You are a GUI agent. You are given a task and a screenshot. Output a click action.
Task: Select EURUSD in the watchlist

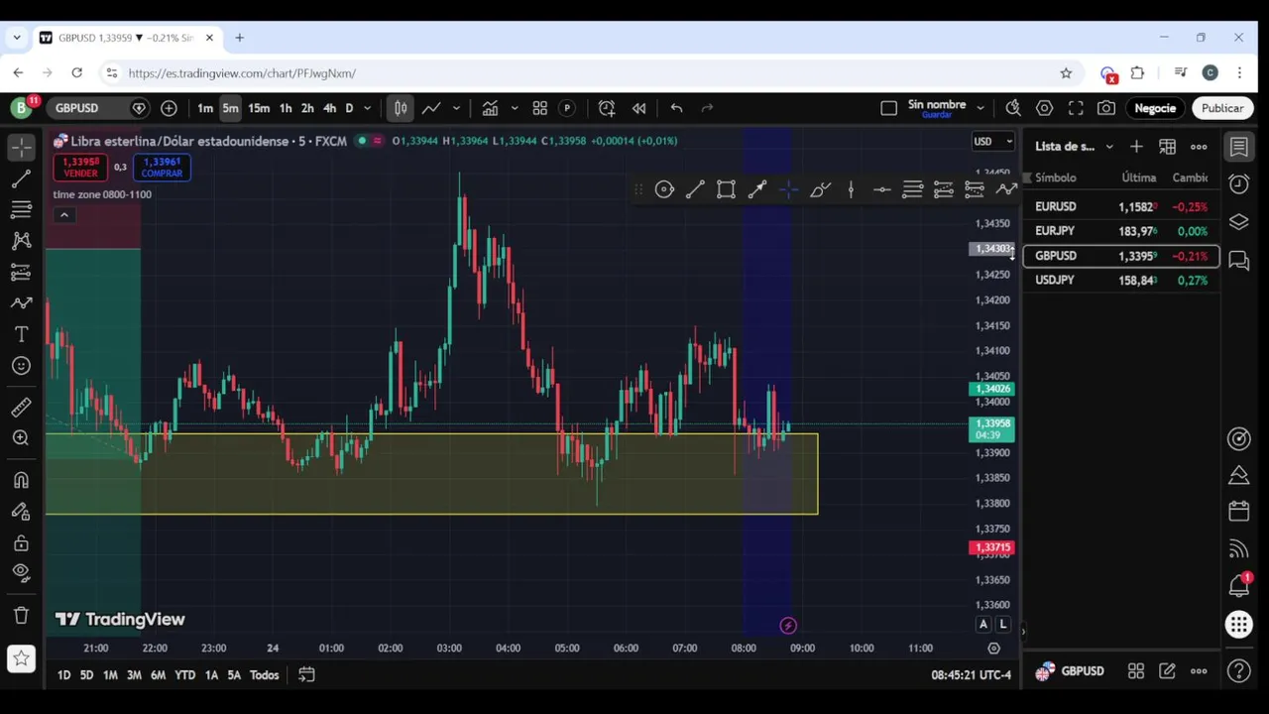(1121, 207)
